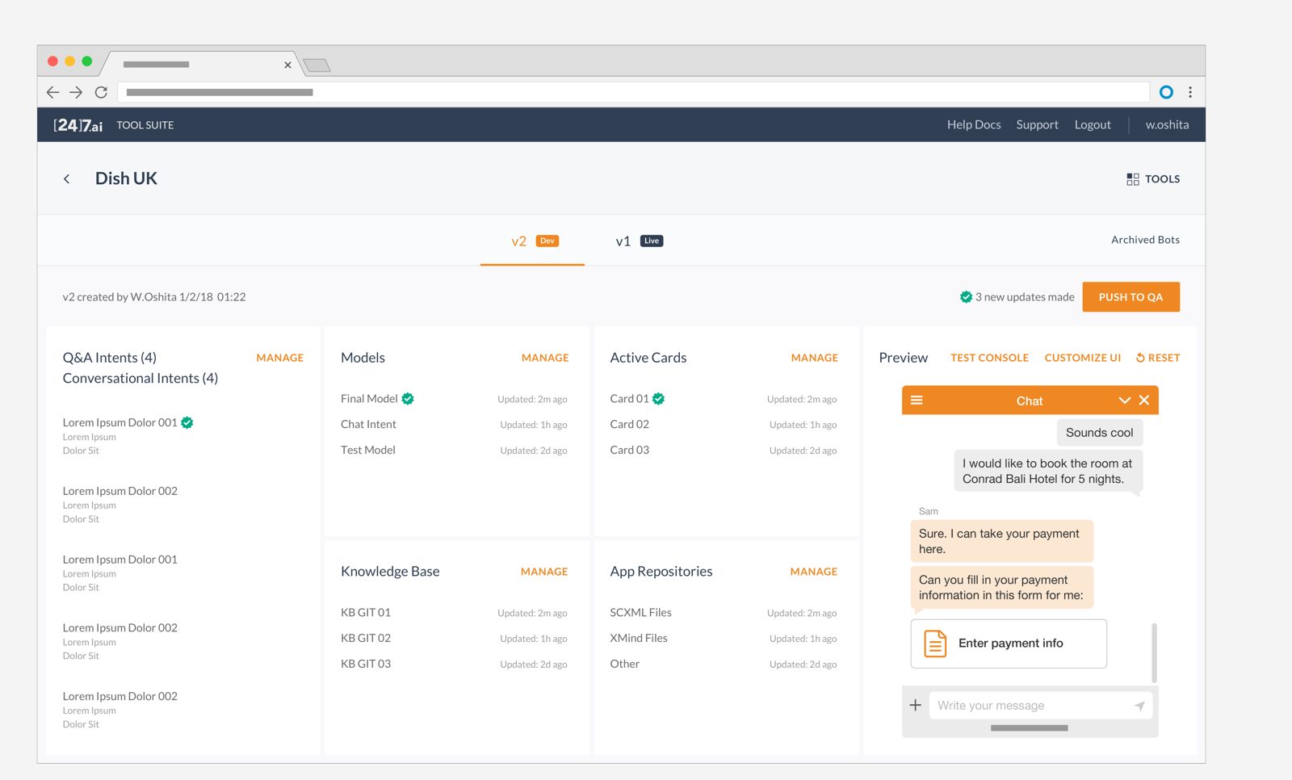Image resolution: width=1292 pixels, height=780 pixels.
Task: Open the Support link
Action: coord(1037,125)
